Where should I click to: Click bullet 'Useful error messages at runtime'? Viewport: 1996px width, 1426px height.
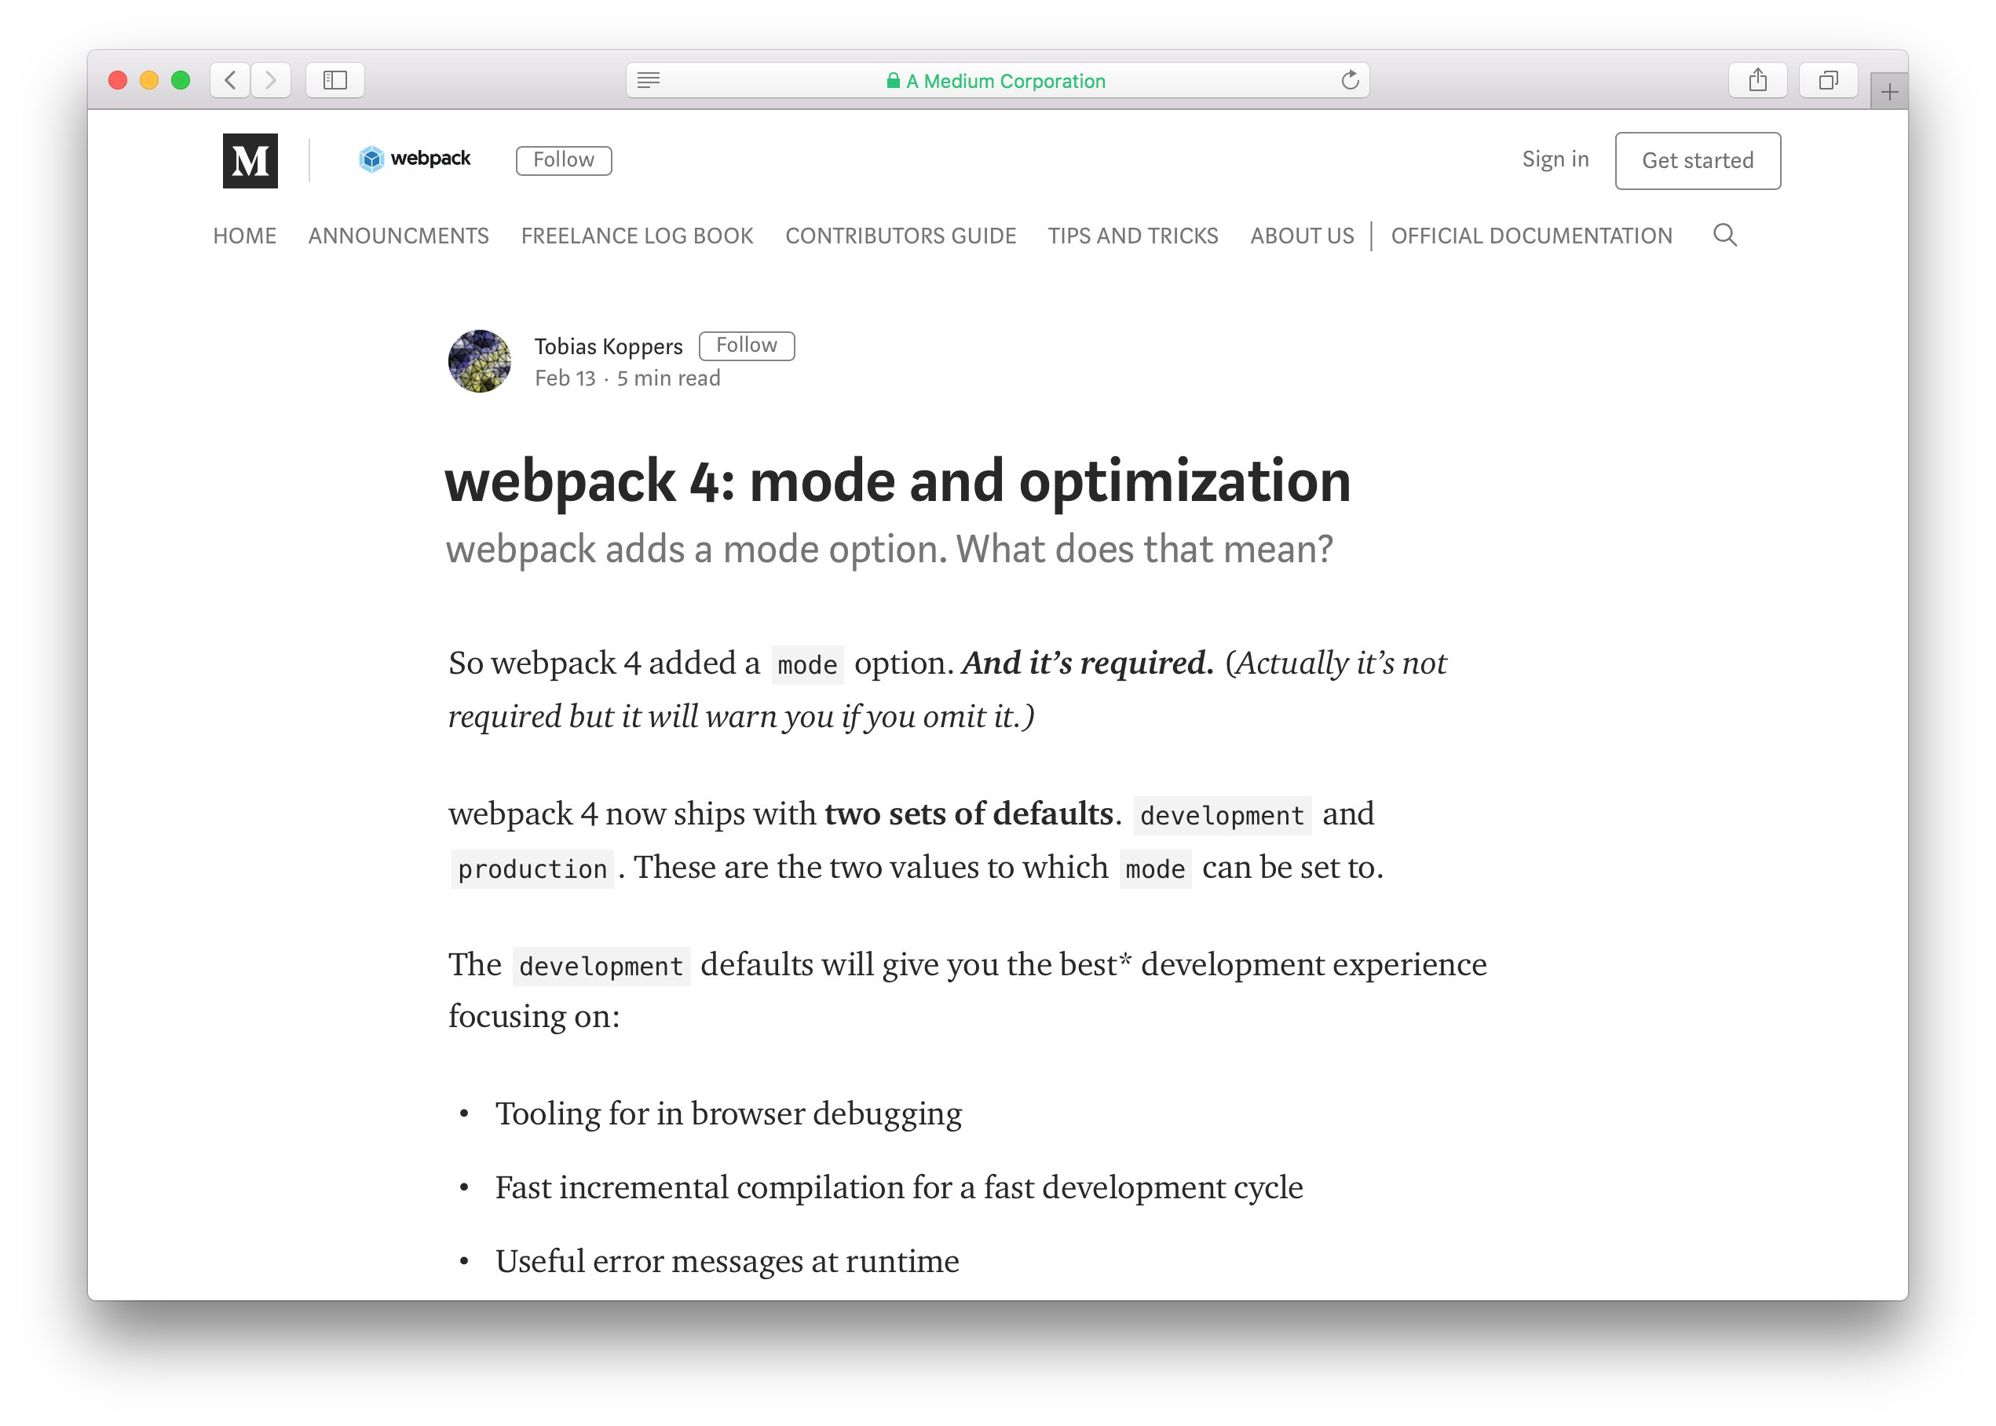(x=727, y=1261)
